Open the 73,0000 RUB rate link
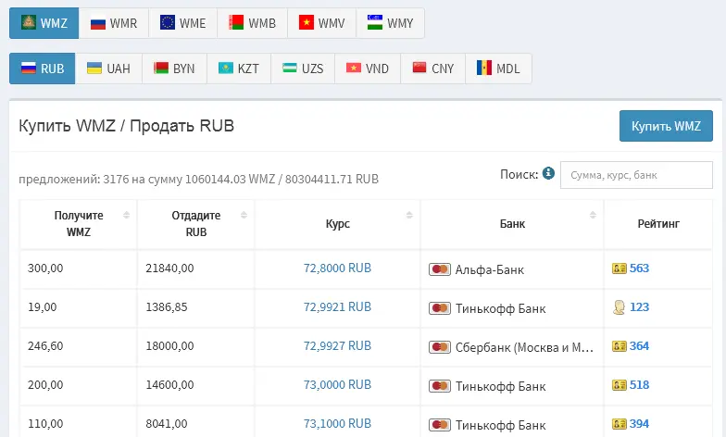Viewport: 726px width, 437px height. pos(337,385)
